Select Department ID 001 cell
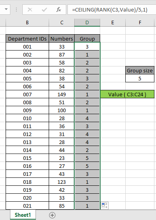This screenshot has width=156, height=220. pos(27,47)
